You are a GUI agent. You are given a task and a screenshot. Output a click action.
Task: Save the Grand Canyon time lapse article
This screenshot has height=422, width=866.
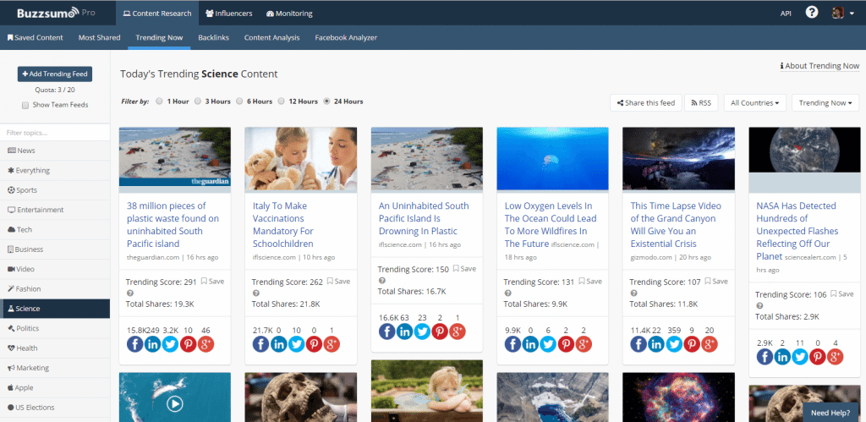click(716, 281)
